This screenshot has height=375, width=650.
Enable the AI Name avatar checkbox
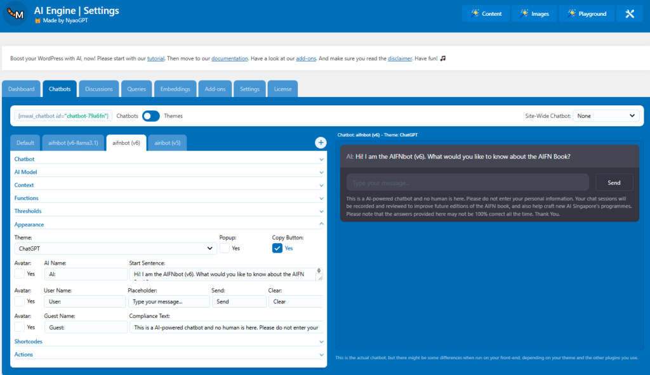[x=20, y=274]
